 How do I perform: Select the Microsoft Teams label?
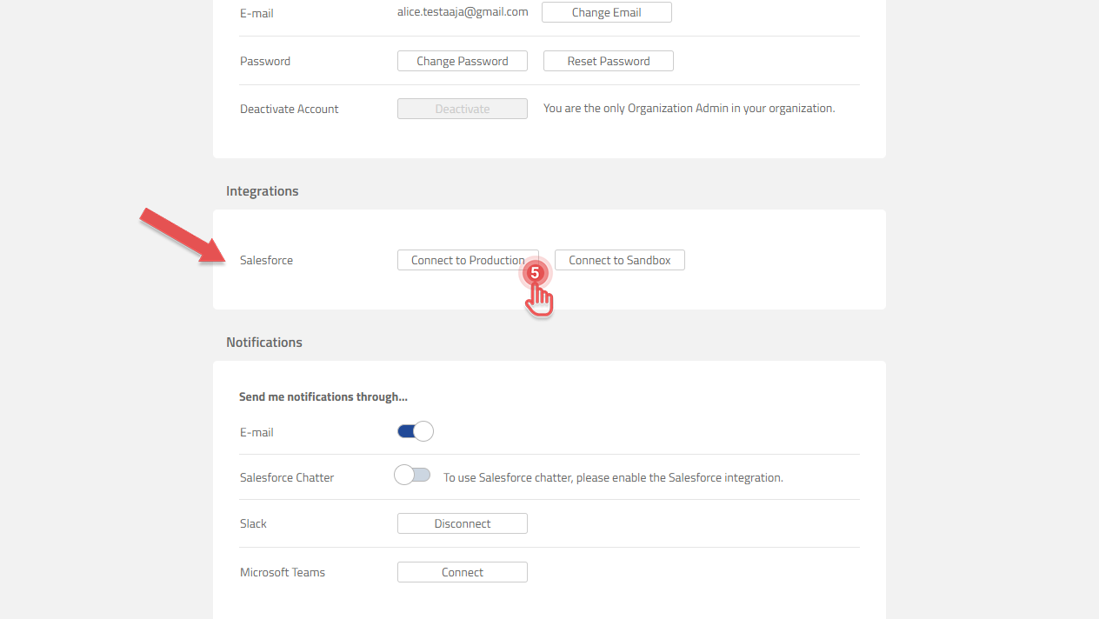click(283, 571)
